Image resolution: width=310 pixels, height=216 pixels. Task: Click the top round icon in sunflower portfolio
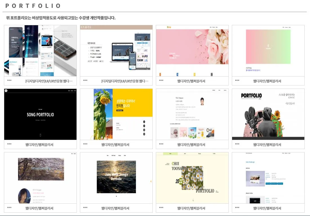click(x=144, y=122)
